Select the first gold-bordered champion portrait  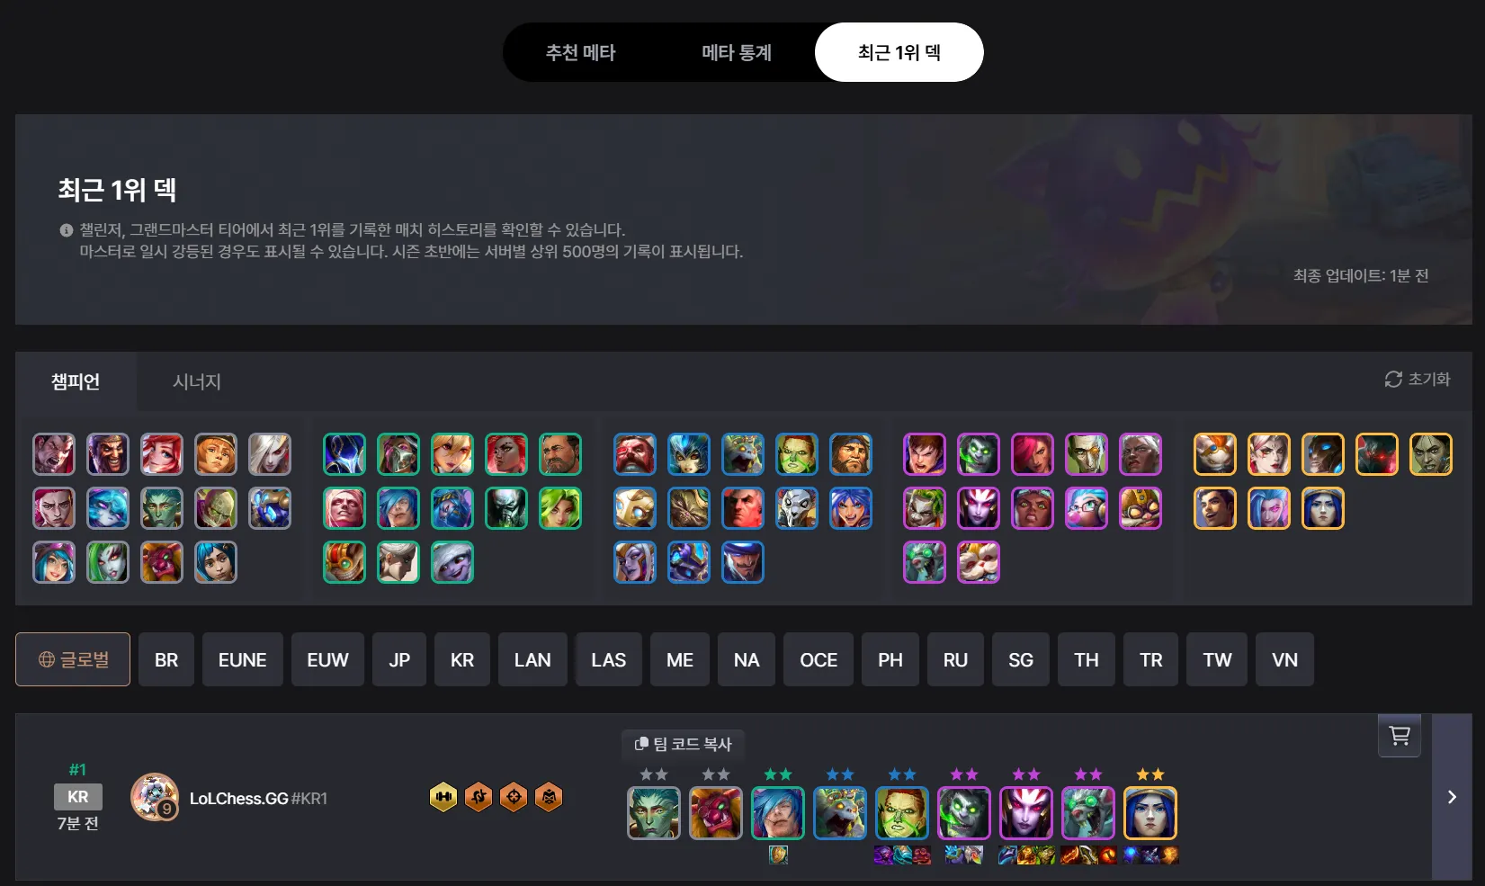[1215, 454]
